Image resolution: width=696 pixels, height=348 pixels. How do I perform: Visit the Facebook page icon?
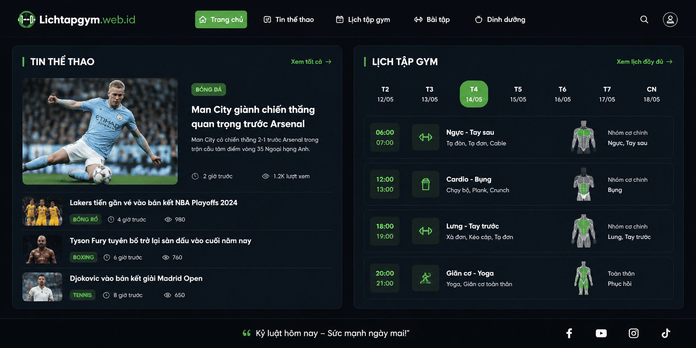click(569, 333)
